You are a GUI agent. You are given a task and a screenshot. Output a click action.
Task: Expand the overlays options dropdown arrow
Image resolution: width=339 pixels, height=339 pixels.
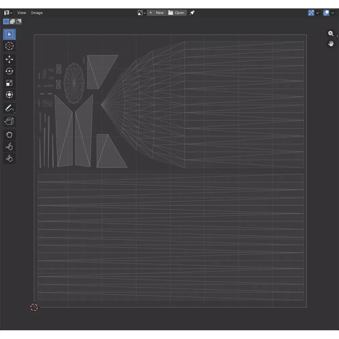pyautogui.click(x=333, y=13)
